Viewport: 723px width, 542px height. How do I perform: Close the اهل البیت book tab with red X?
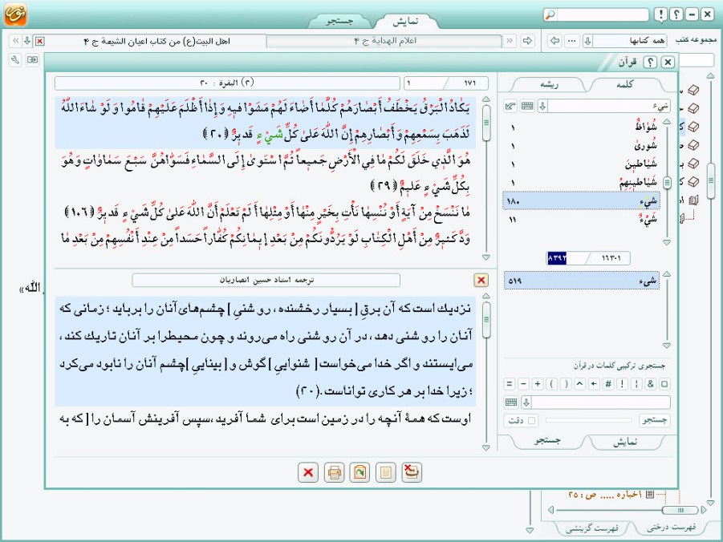[39, 42]
